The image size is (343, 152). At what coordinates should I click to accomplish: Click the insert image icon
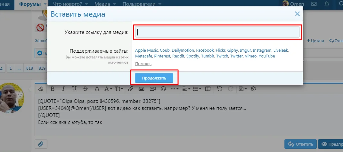tap(142, 89)
